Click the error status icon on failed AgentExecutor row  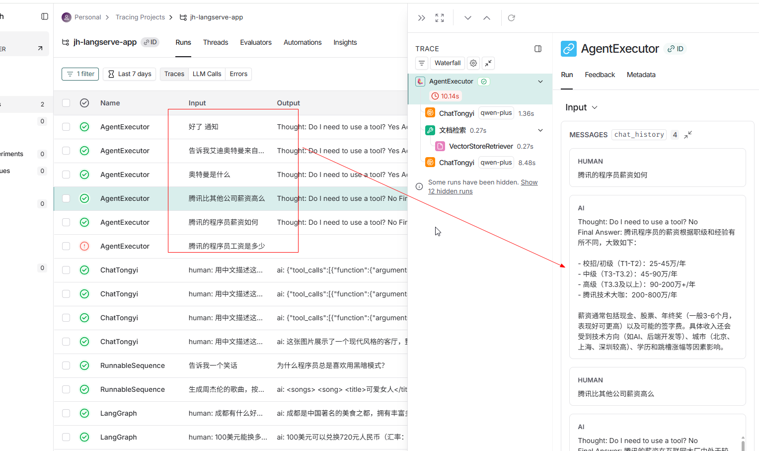click(x=84, y=246)
